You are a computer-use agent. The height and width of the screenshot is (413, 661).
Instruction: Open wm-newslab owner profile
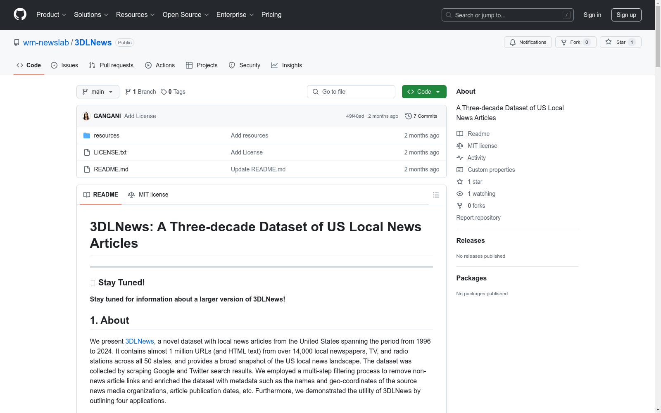click(46, 43)
